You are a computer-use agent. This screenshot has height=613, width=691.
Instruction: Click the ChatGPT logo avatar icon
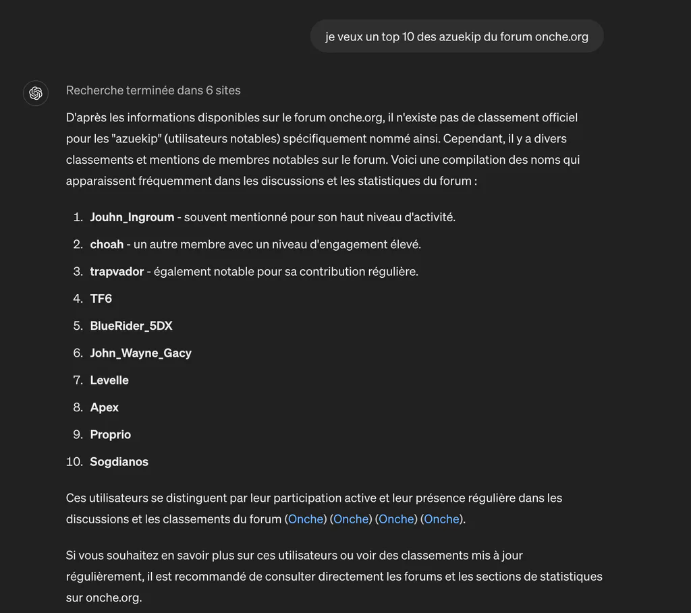click(x=36, y=93)
